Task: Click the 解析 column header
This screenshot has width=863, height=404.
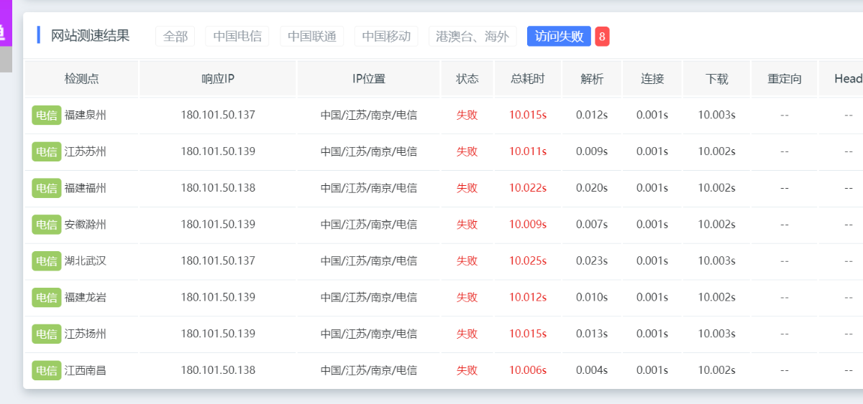Action: [592, 79]
